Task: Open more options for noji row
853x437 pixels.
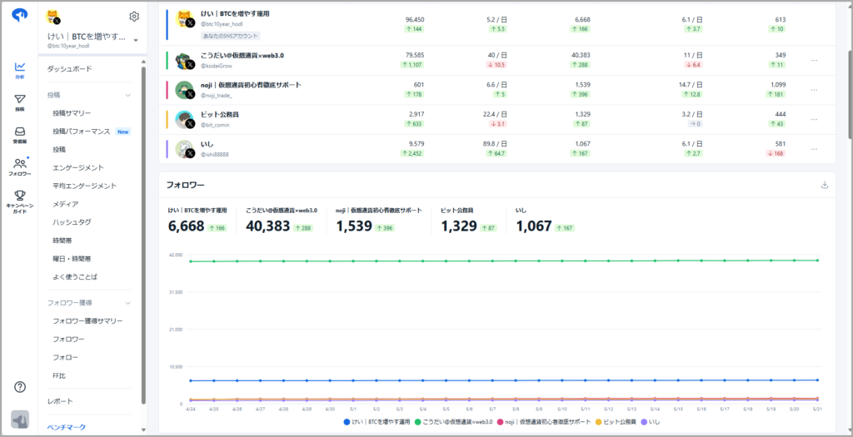Action: 815,90
